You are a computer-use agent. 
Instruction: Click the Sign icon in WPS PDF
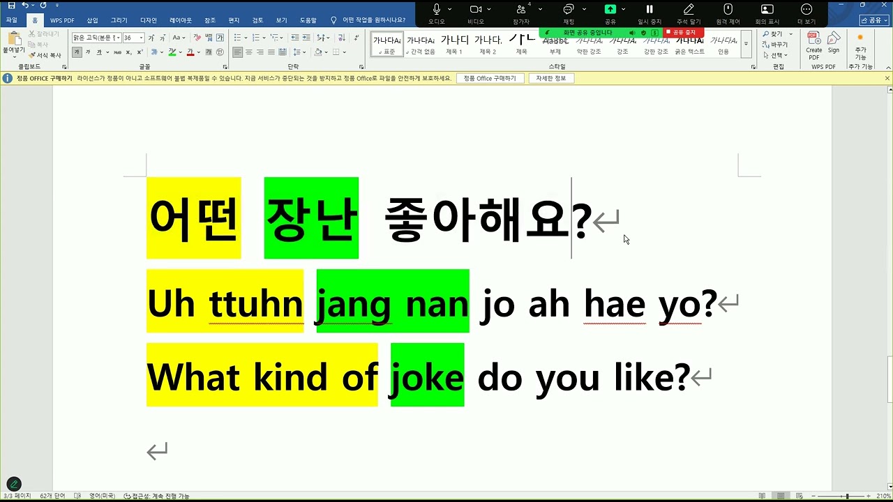pyautogui.click(x=834, y=42)
